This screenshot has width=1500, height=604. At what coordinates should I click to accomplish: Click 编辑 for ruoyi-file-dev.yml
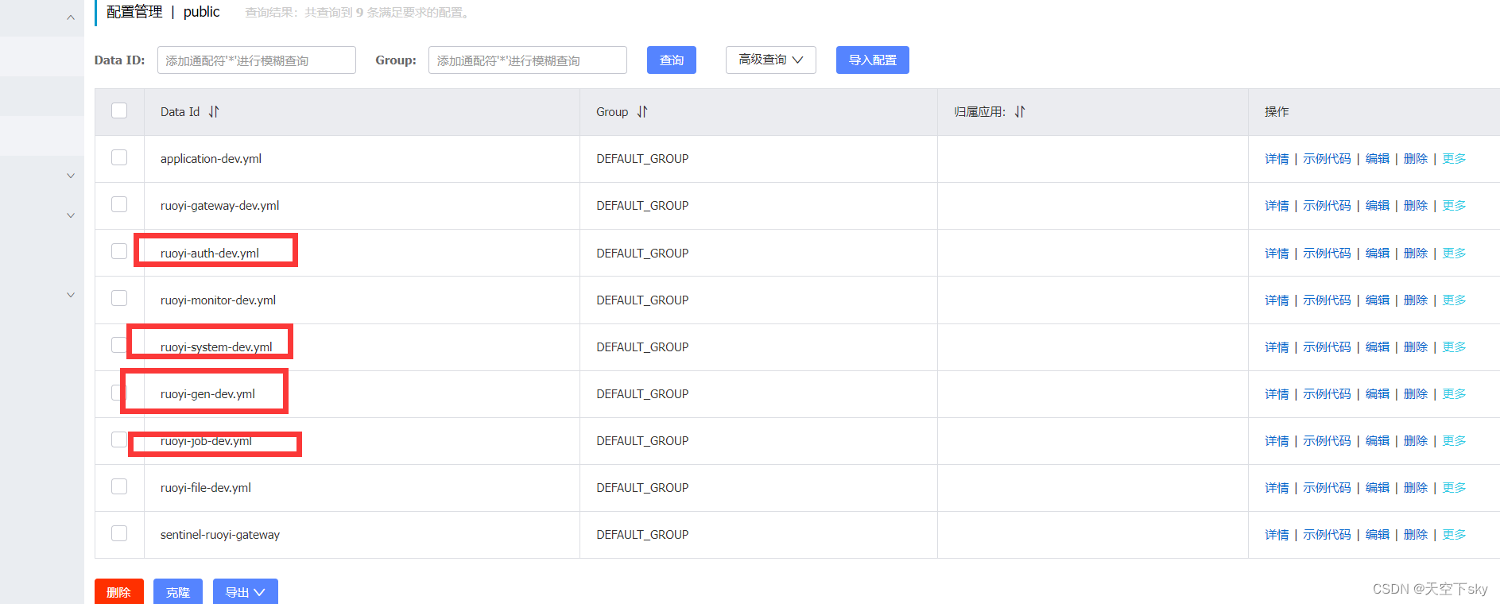(1378, 488)
